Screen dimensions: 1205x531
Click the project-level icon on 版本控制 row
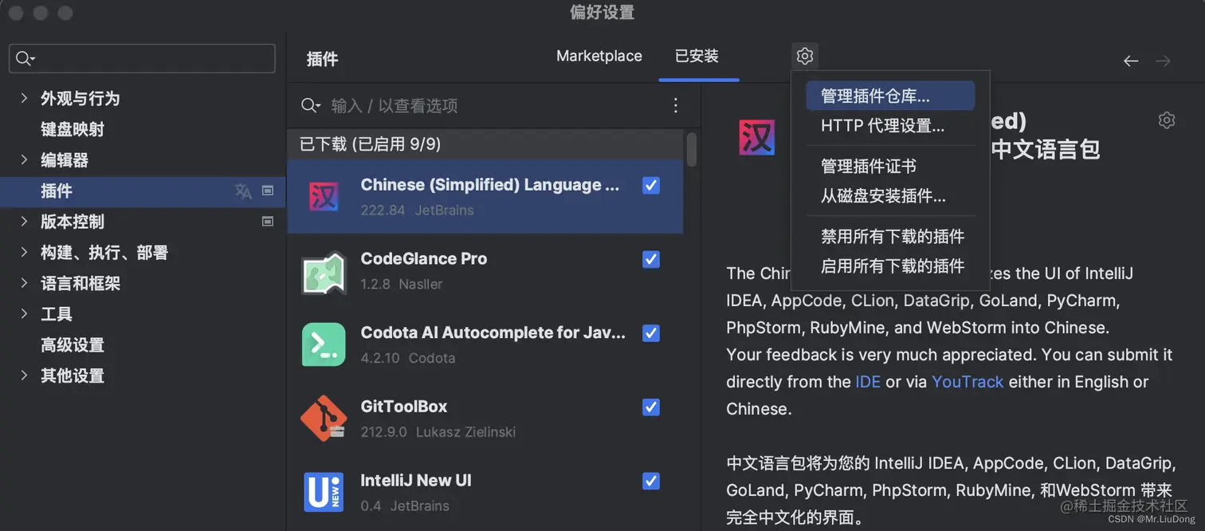268,222
